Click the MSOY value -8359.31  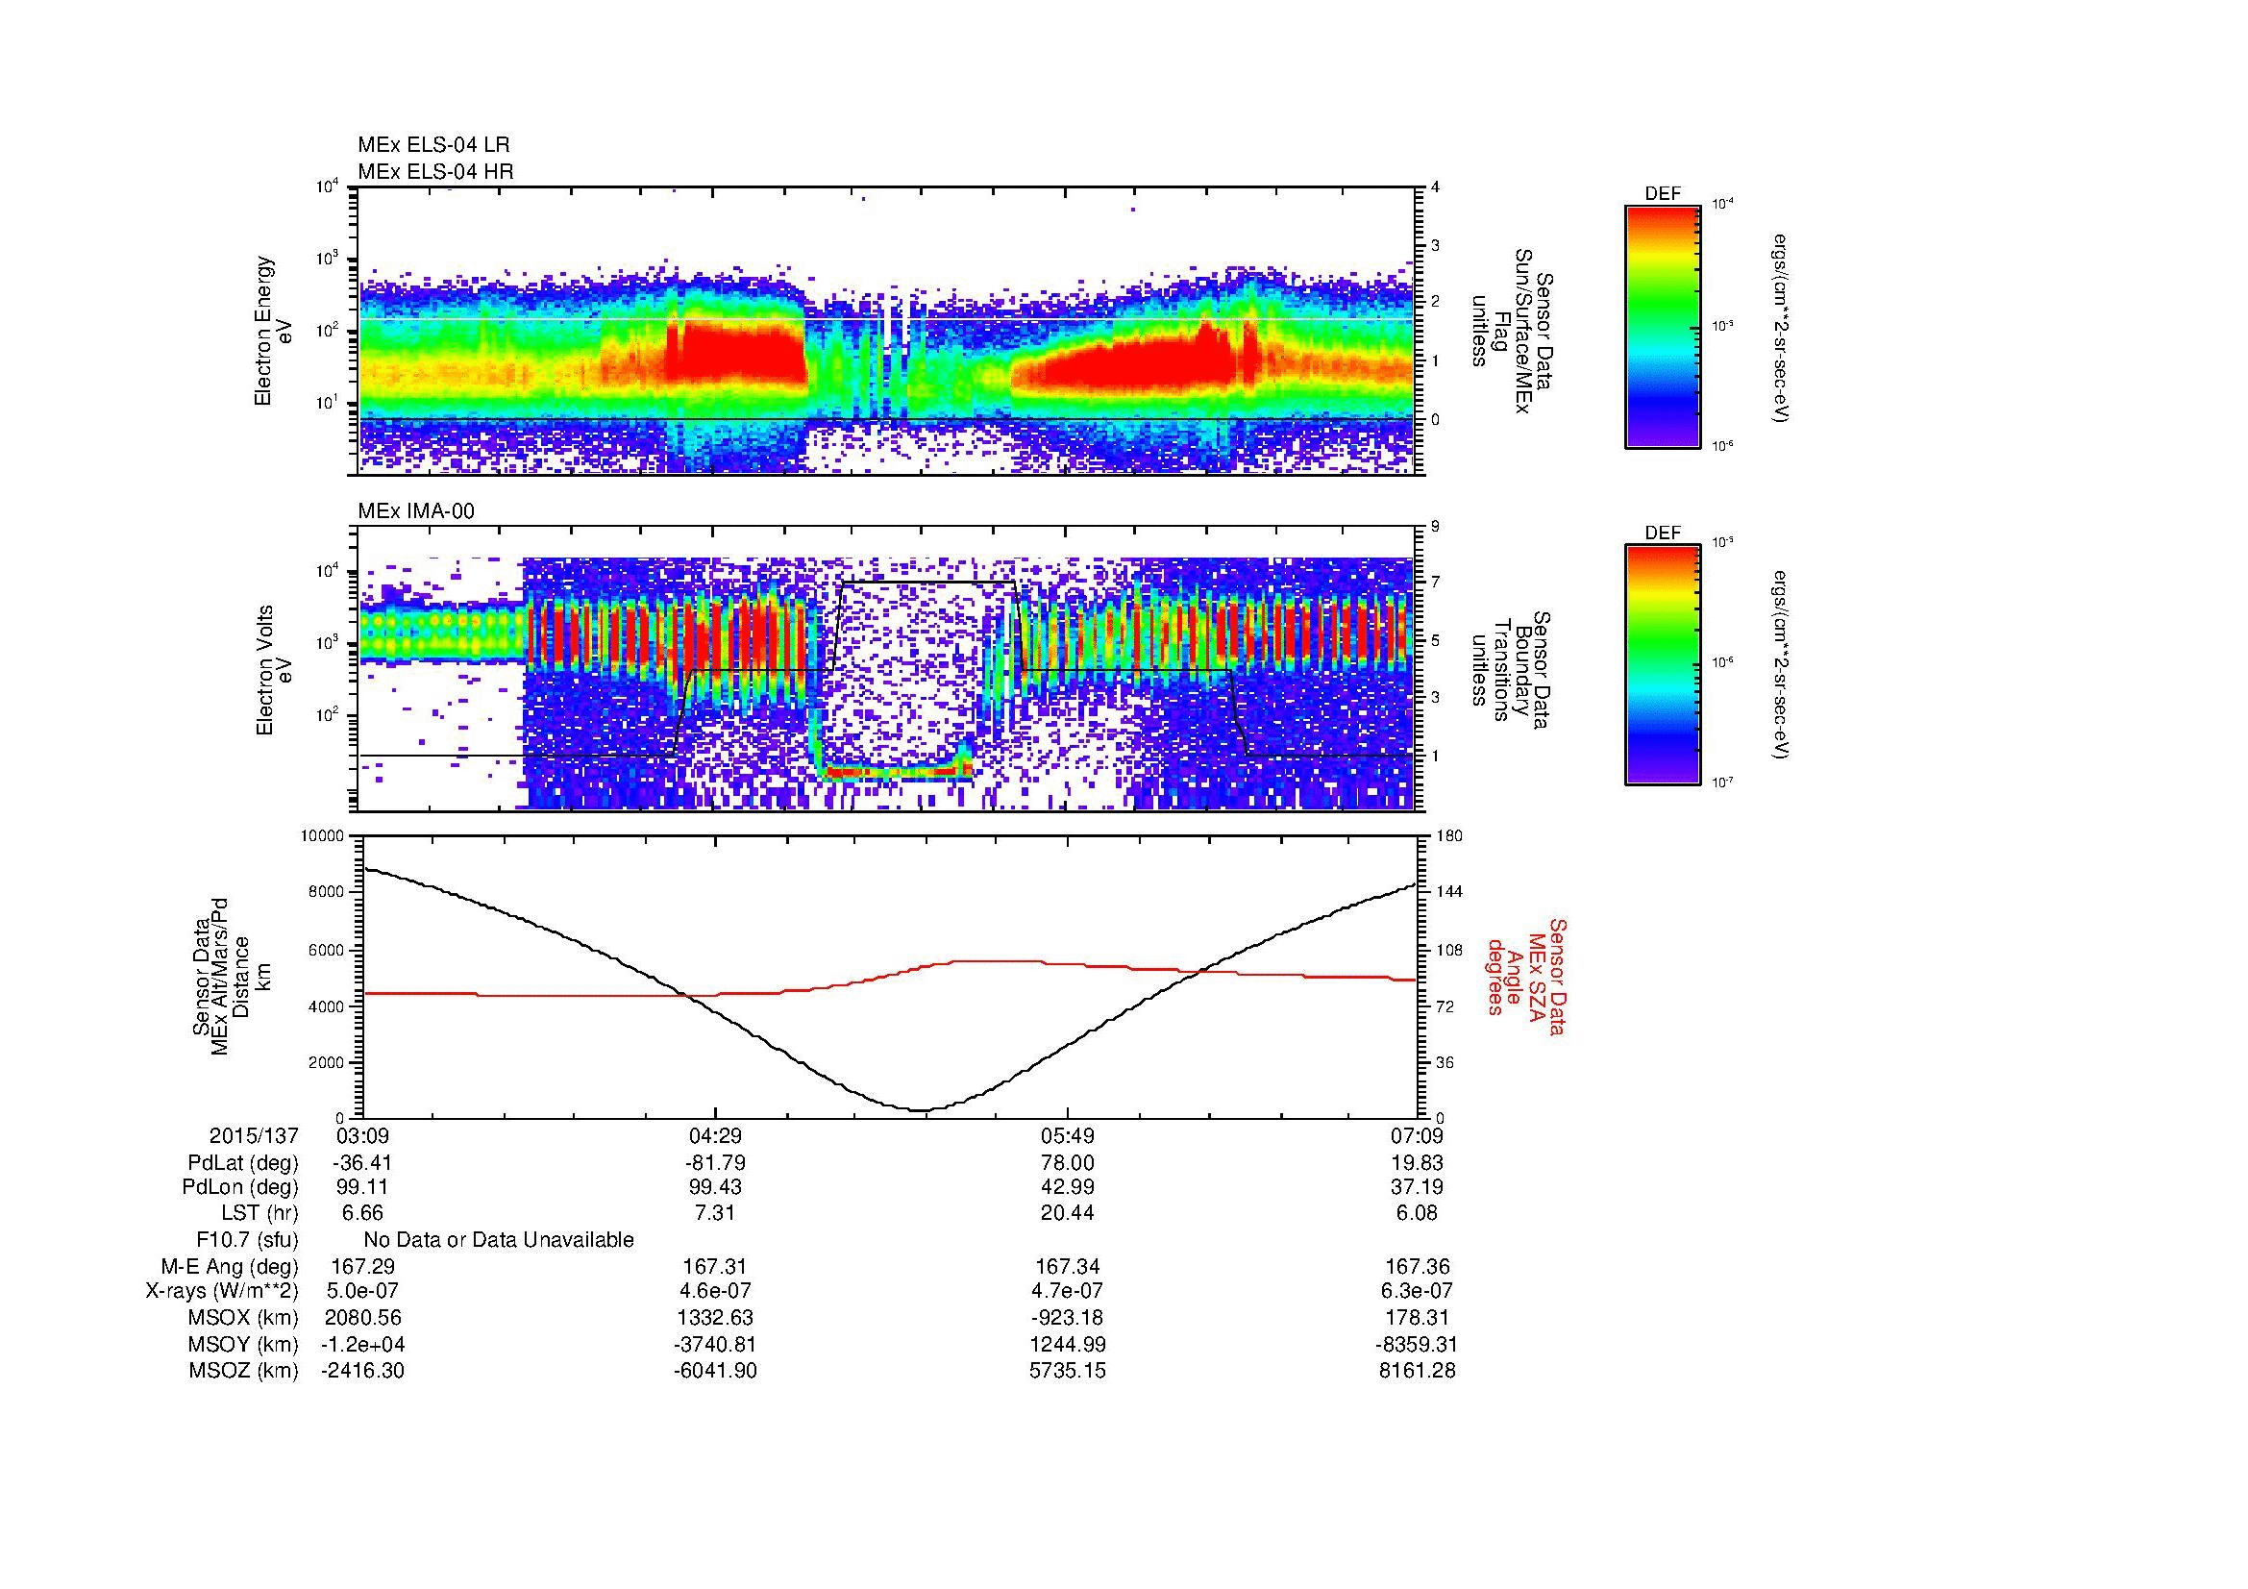1418,1344
